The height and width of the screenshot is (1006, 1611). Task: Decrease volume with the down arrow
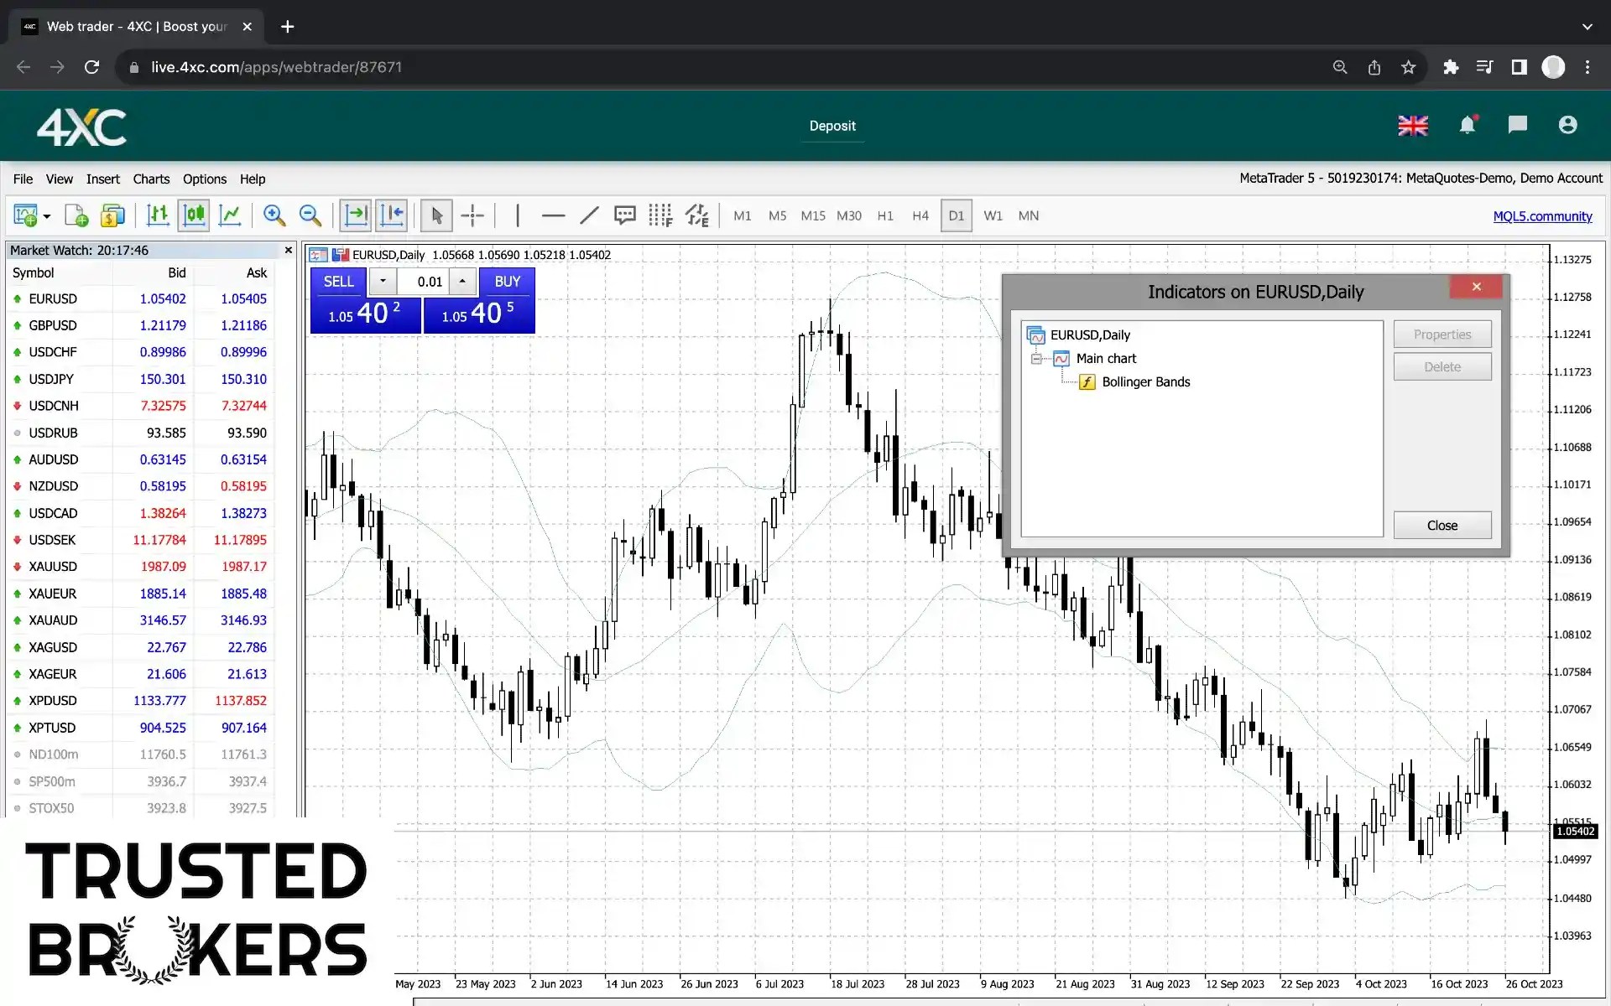click(383, 282)
